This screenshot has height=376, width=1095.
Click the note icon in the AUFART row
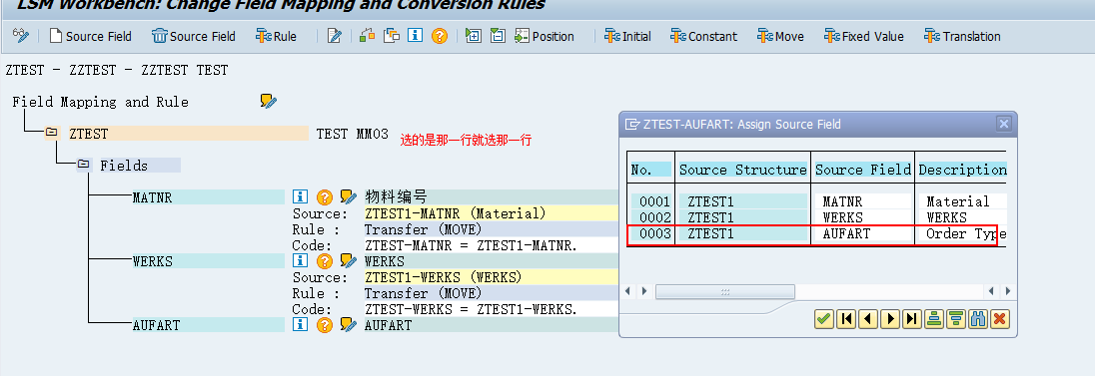(348, 324)
